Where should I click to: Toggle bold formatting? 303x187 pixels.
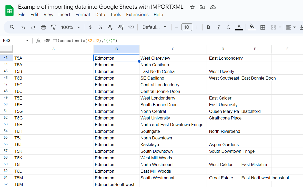(208, 27)
